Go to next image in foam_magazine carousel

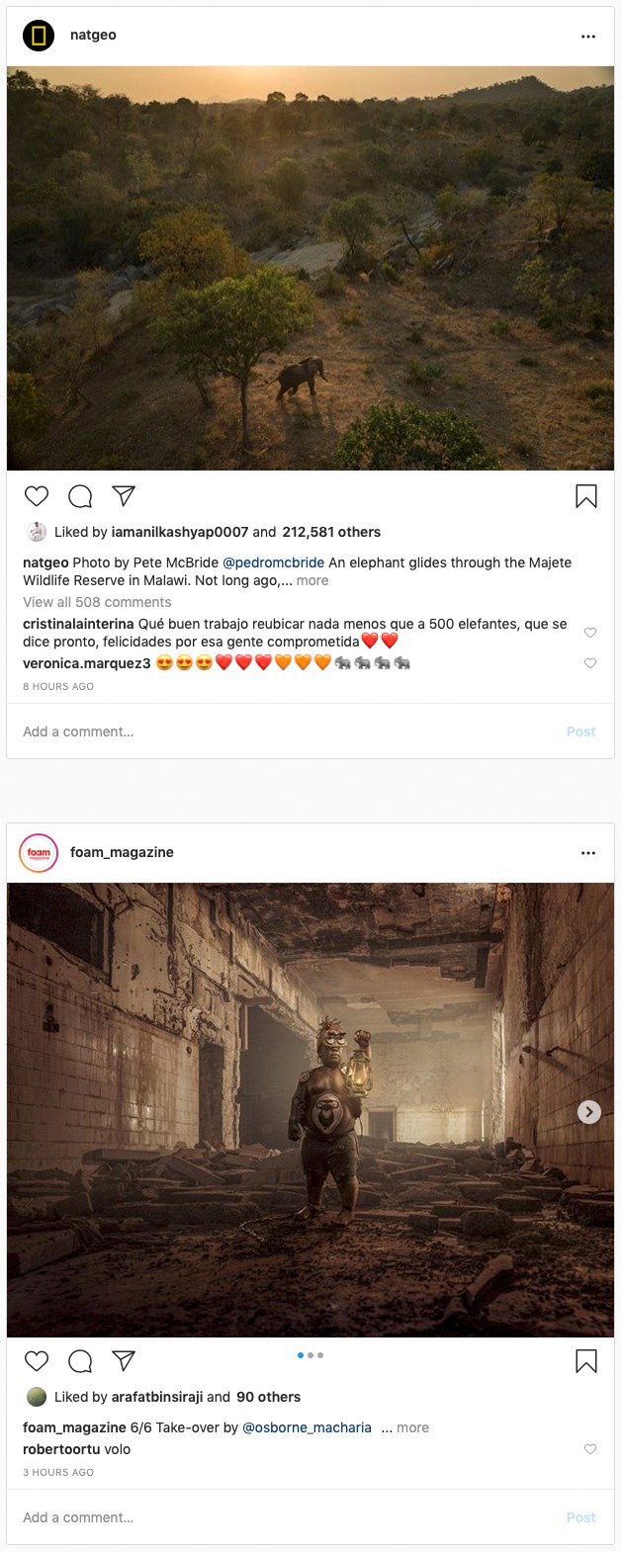click(x=588, y=1112)
